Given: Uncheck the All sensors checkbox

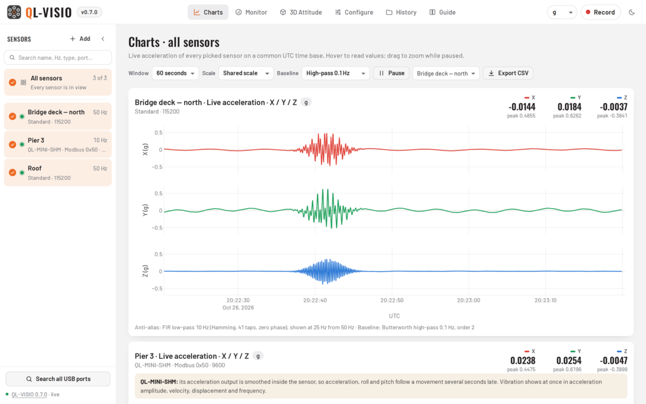Looking at the screenshot, I should pos(12,82).
